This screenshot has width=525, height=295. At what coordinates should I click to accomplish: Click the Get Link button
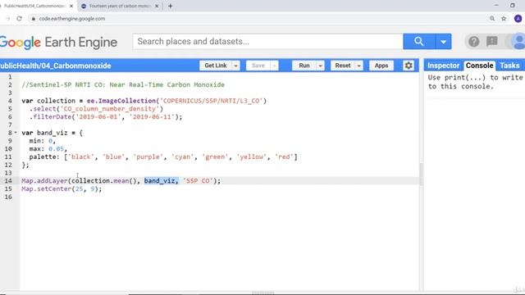tap(216, 66)
